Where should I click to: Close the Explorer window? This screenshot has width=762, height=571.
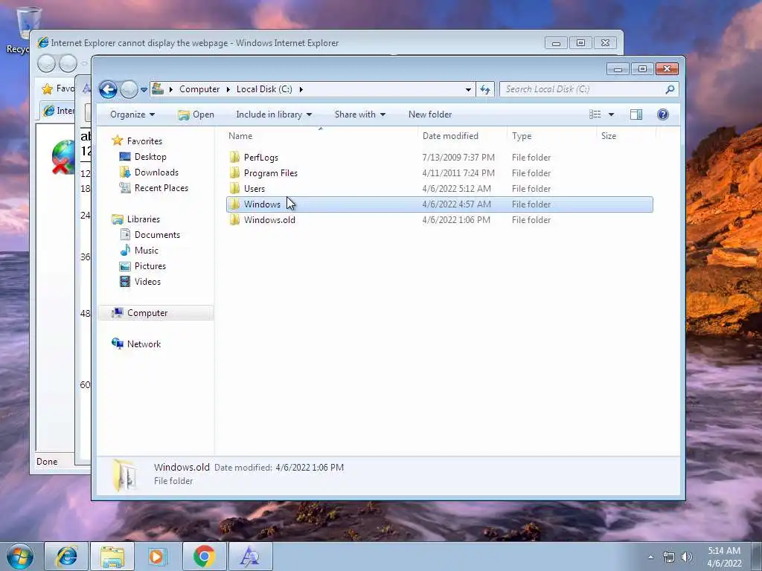(x=667, y=69)
